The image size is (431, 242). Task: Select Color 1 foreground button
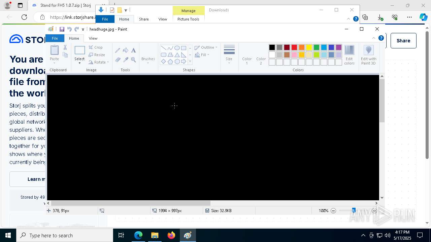247,55
